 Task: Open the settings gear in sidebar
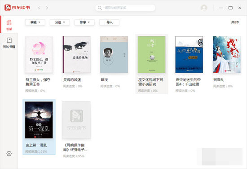[x=9, y=153]
